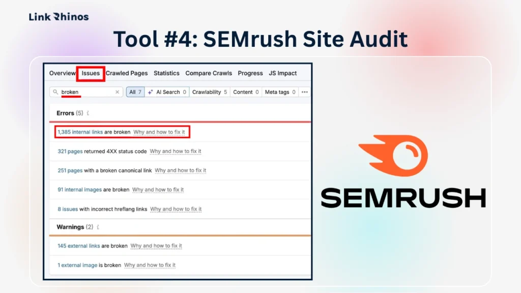Click the AI Search sparkle icon
The height and width of the screenshot is (293, 521).
point(151,92)
